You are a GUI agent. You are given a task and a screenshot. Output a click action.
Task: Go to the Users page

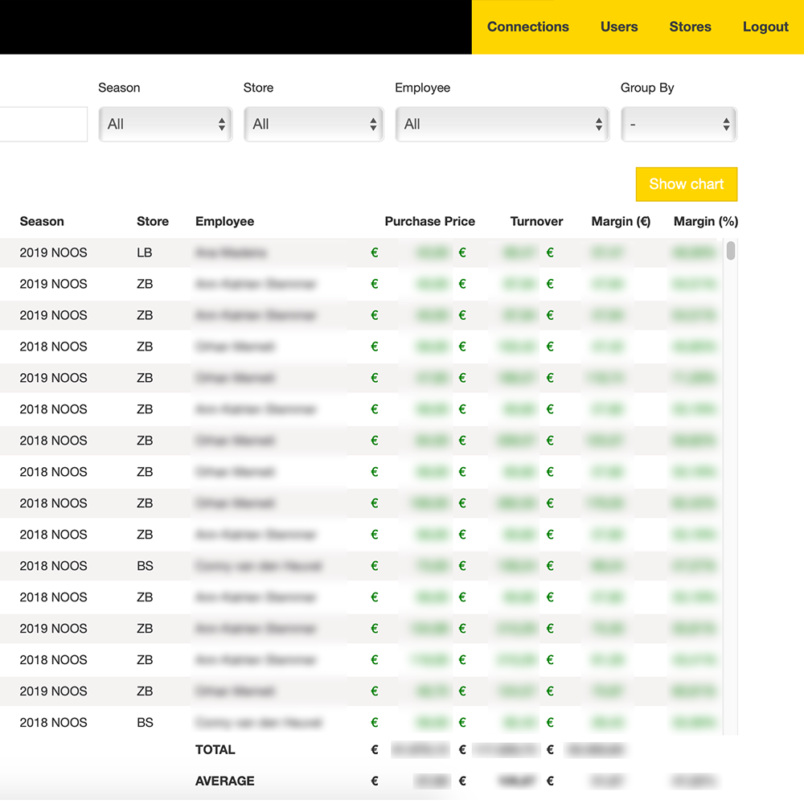(618, 27)
